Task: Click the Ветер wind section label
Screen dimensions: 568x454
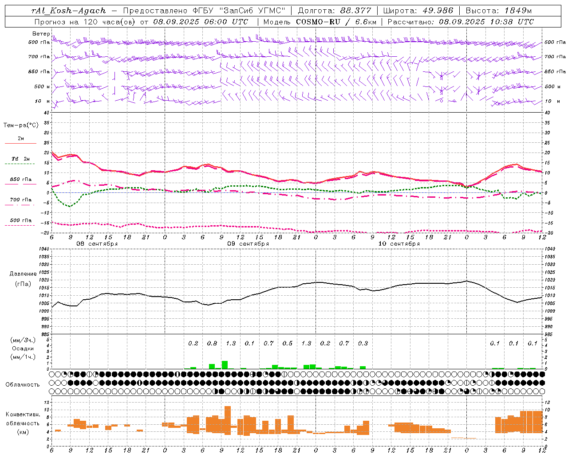Action: pyautogui.click(x=41, y=34)
